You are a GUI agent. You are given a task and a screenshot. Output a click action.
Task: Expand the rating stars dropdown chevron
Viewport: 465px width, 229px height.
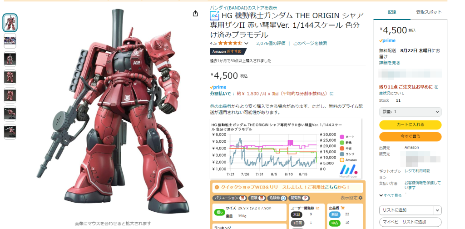coord(246,44)
